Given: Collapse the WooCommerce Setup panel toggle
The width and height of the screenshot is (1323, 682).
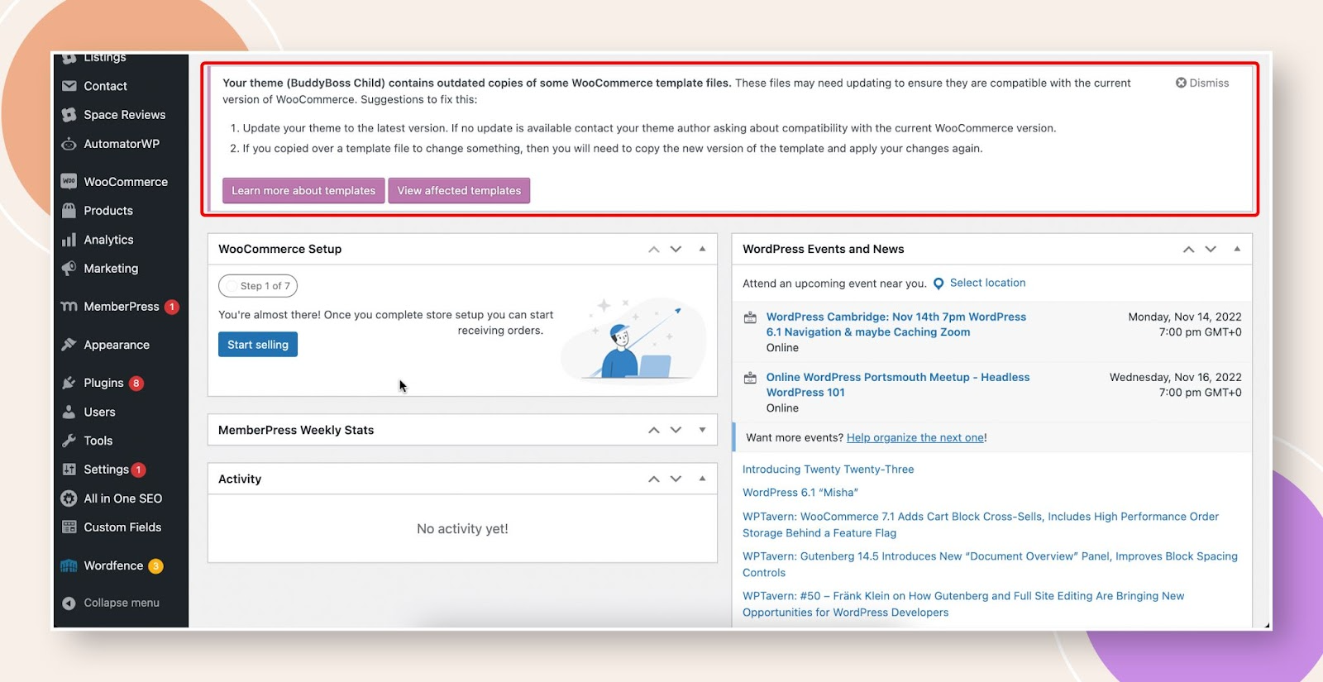Looking at the screenshot, I should (x=702, y=249).
